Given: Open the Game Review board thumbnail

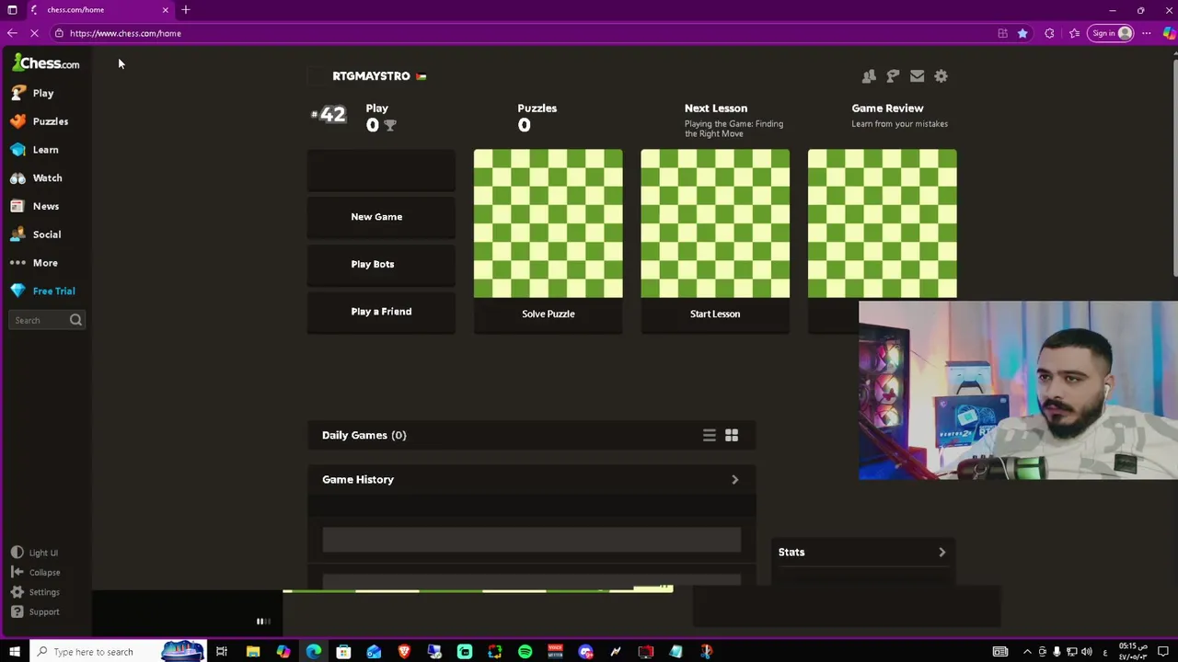Looking at the screenshot, I should click(883, 223).
